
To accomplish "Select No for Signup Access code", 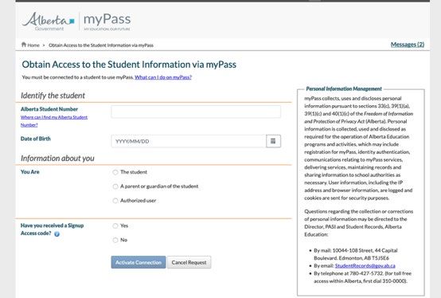I will pos(115,240).
